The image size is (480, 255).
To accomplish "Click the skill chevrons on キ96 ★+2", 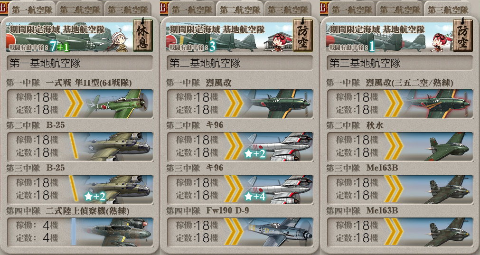I will click(x=234, y=146).
